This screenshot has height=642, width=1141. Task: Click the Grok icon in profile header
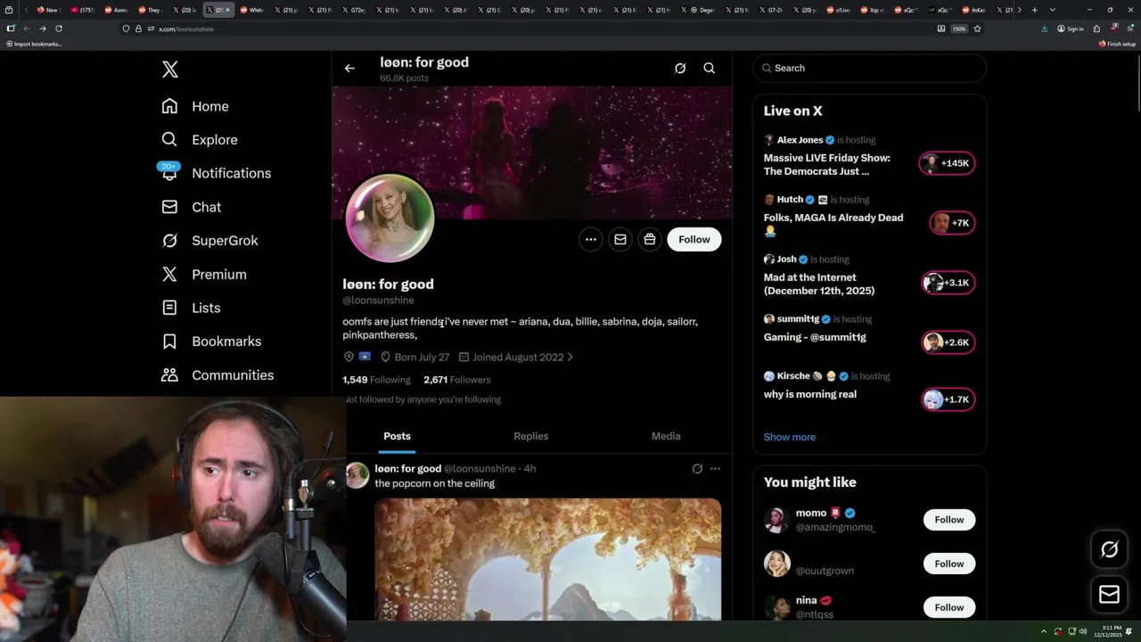680,69
